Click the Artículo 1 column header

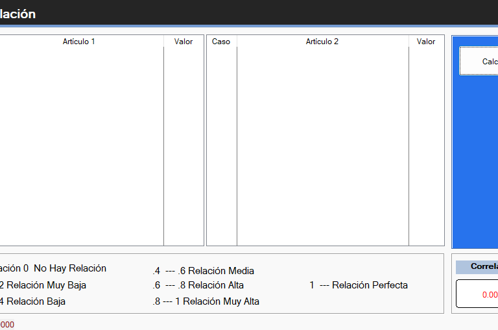[79, 42]
